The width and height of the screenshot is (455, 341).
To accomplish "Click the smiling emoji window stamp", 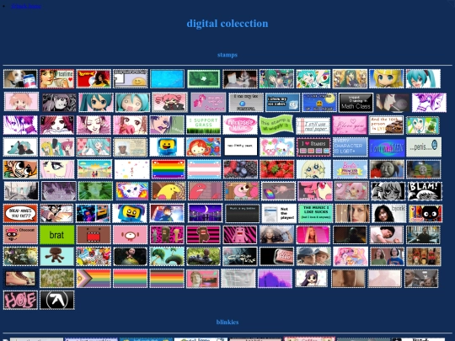I will tap(131, 78).
